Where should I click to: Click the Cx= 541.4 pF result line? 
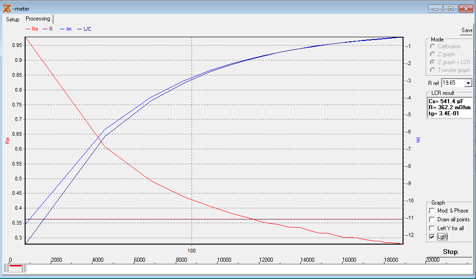[446, 101]
